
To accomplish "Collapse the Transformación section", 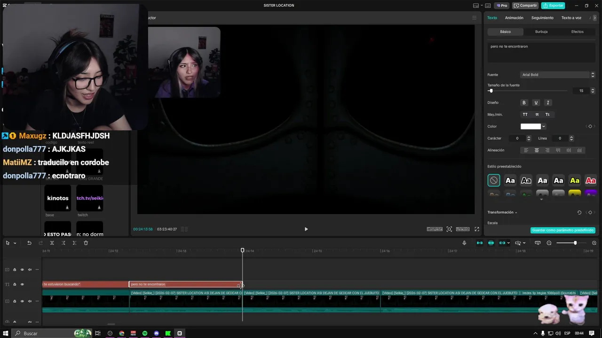I will click(x=516, y=213).
